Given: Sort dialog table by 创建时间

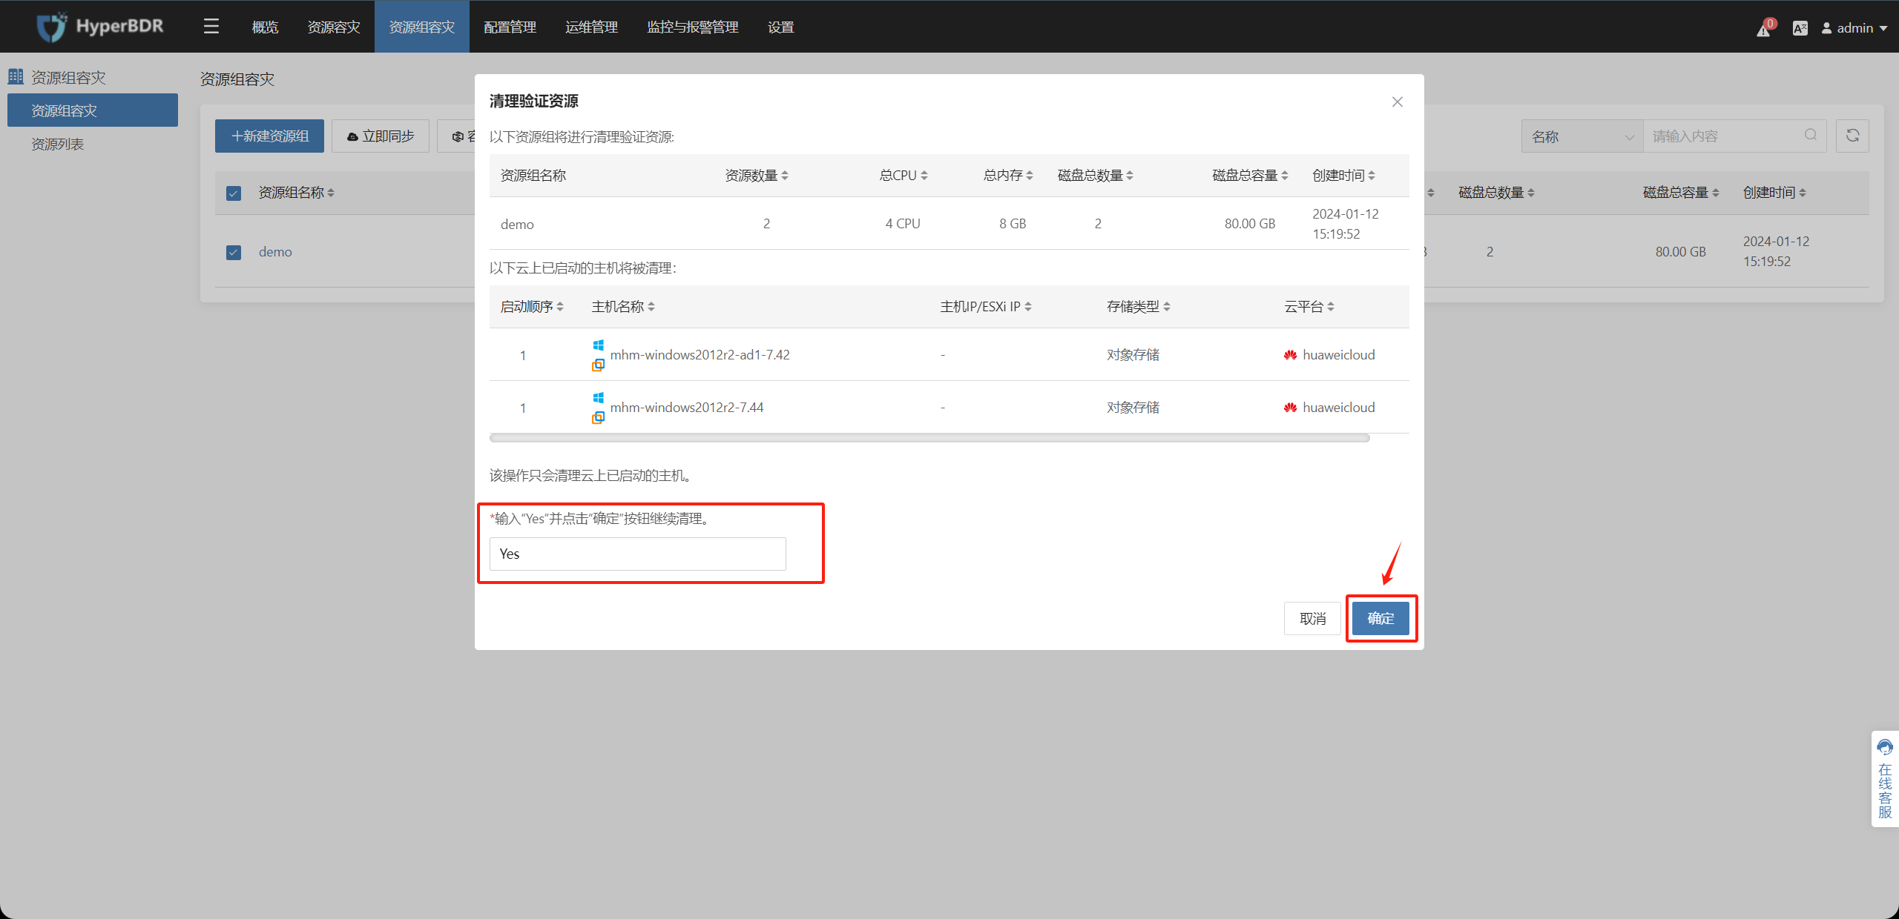Looking at the screenshot, I should 1372,176.
